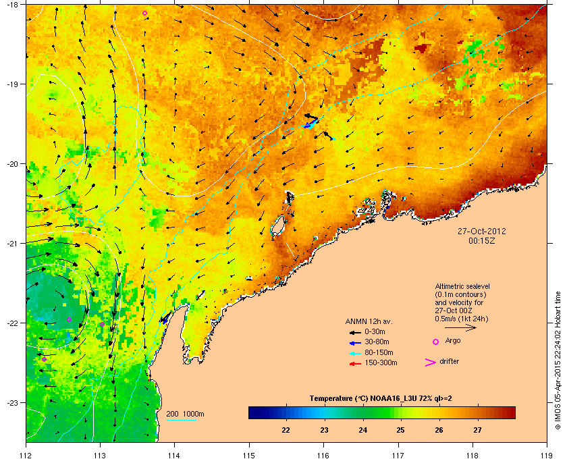Click the latitude axis label -21
567x459 pixels.
click(11, 243)
